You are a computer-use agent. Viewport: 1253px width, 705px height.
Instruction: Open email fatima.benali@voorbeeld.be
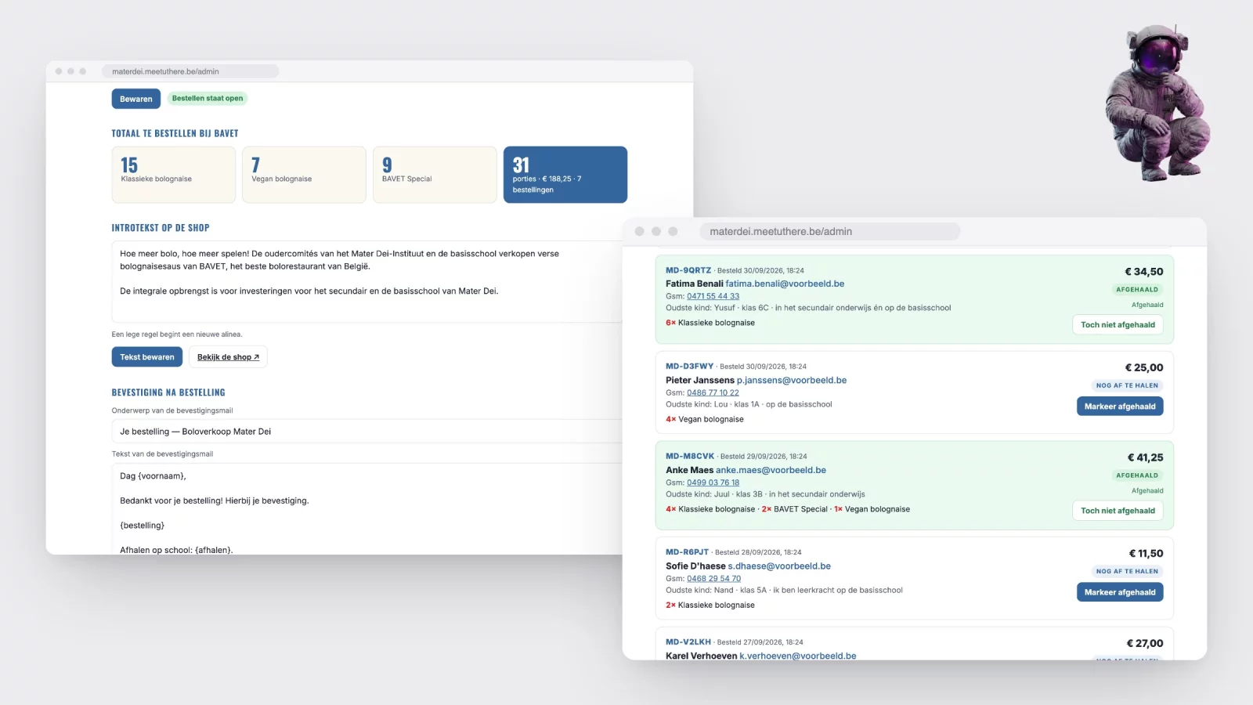click(x=785, y=284)
